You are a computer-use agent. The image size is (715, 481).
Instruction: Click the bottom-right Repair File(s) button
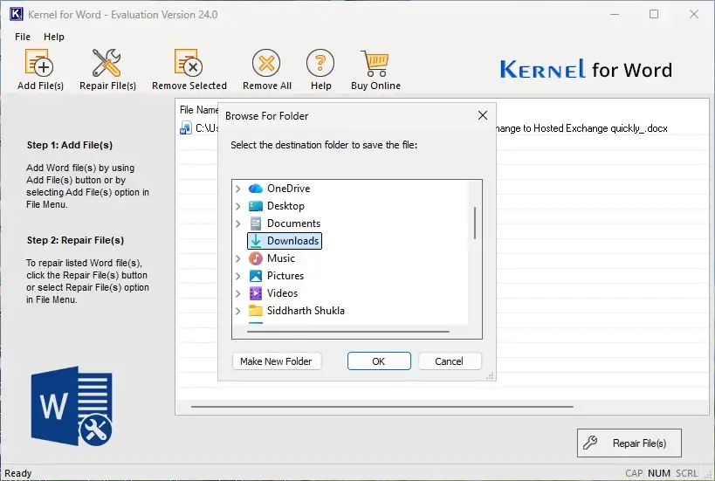coord(629,443)
